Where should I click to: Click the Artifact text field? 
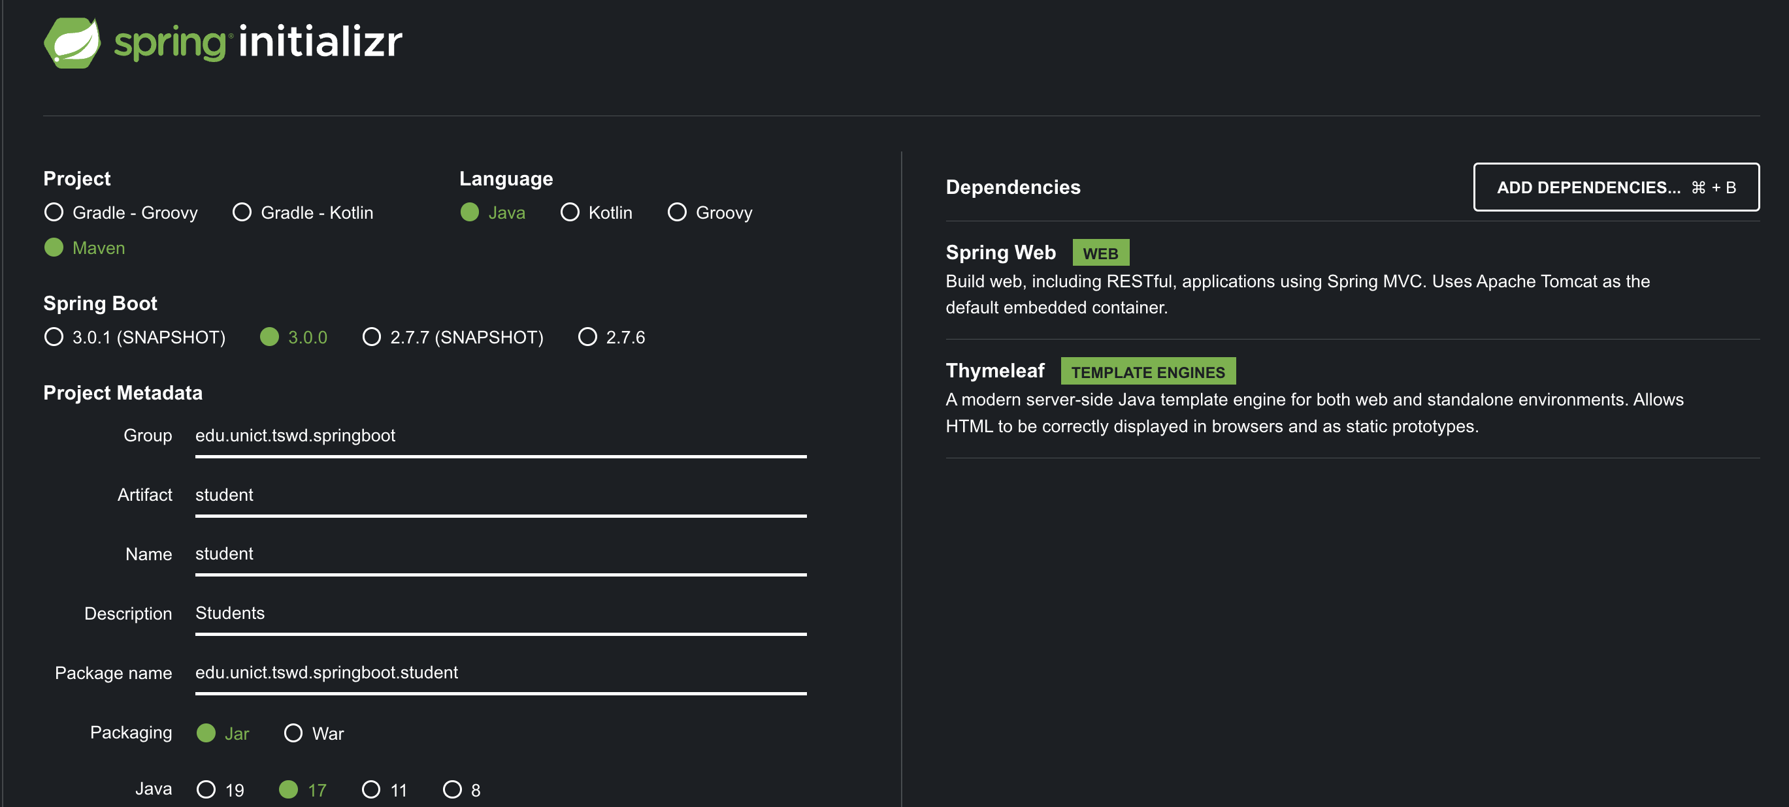click(500, 495)
